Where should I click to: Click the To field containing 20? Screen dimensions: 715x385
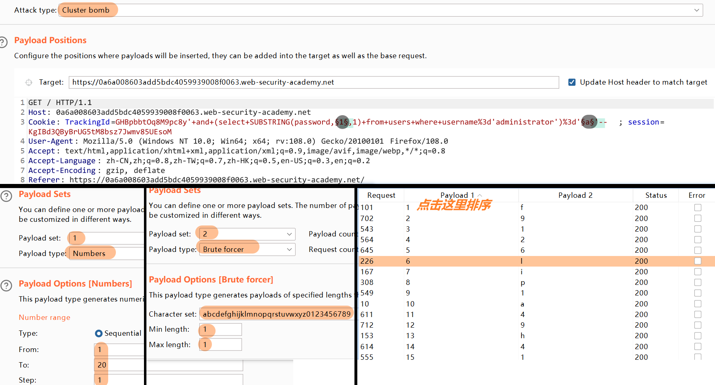coord(118,365)
